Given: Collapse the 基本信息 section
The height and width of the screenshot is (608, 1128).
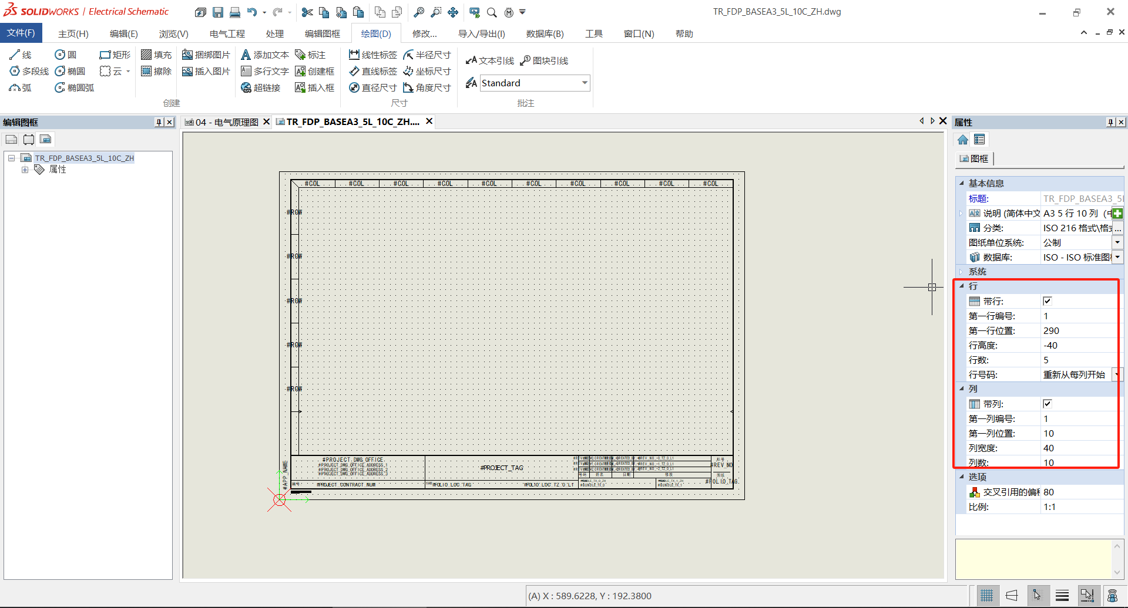Looking at the screenshot, I should point(962,183).
